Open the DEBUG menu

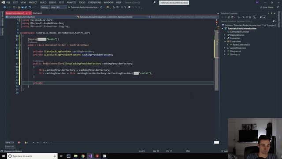pyautogui.click(x=53, y=3)
